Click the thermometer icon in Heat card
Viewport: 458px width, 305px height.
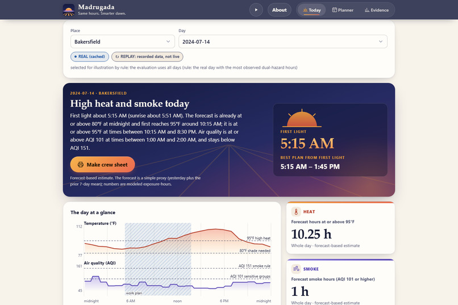tap(296, 212)
